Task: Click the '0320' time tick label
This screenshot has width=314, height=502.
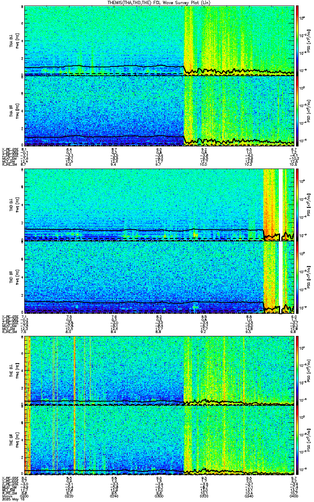Action: click(x=204, y=496)
